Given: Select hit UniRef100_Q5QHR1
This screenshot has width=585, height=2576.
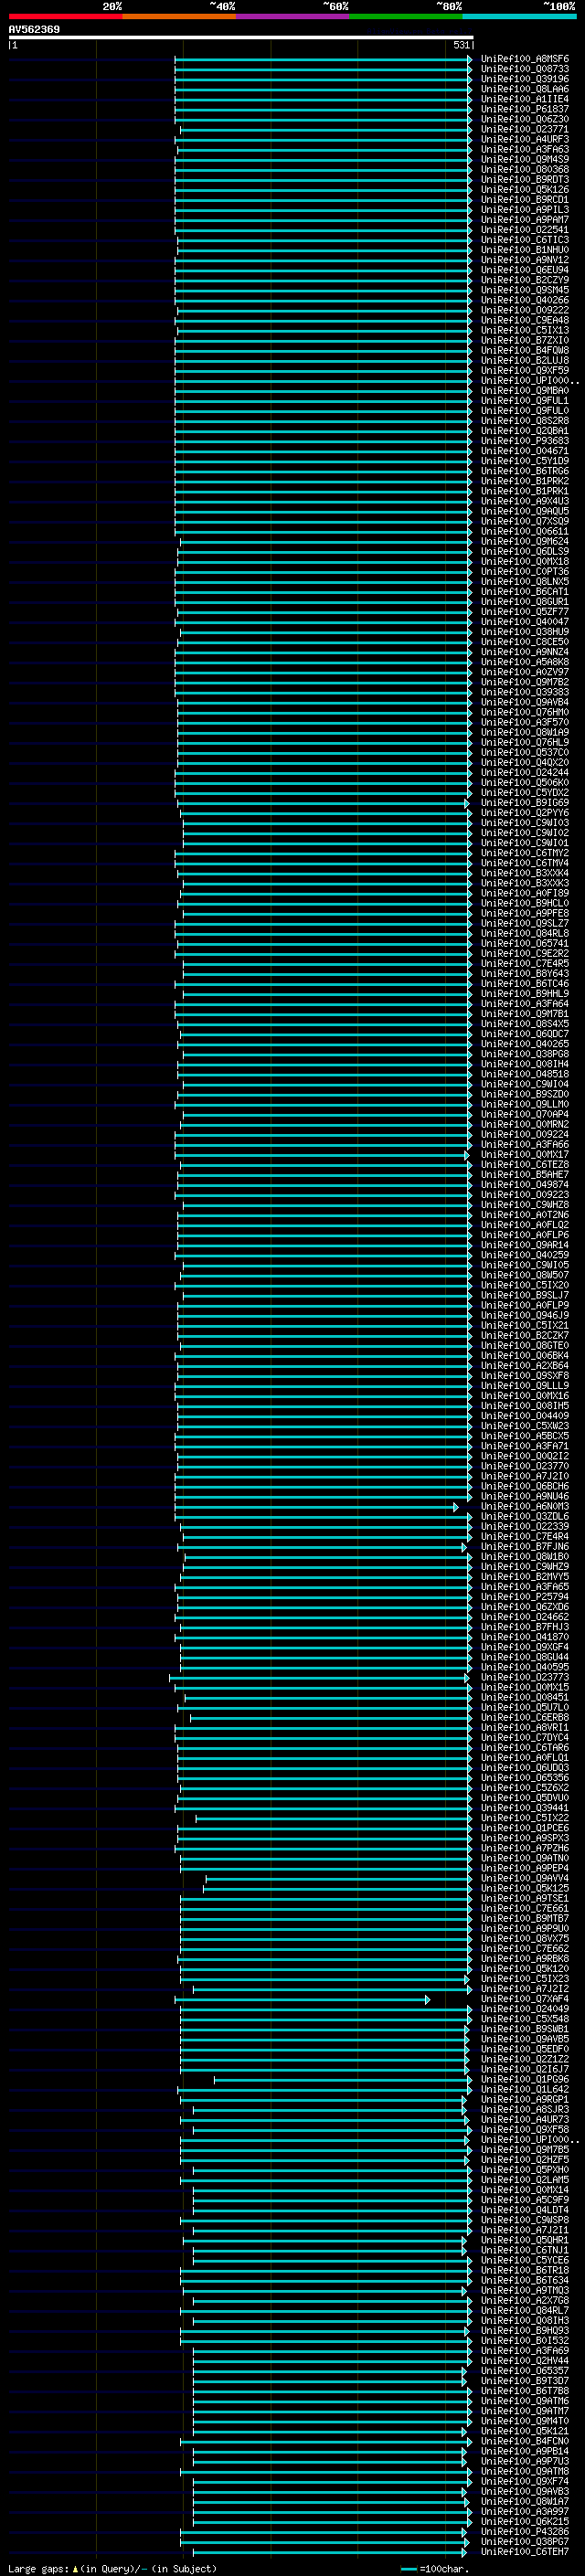Looking at the screenshot, I should pos(525,2240).
